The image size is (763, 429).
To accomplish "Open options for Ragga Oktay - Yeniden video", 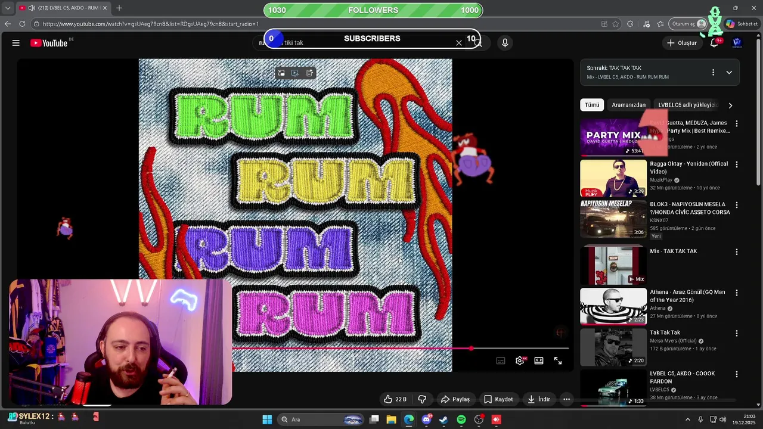I will 736,164.
